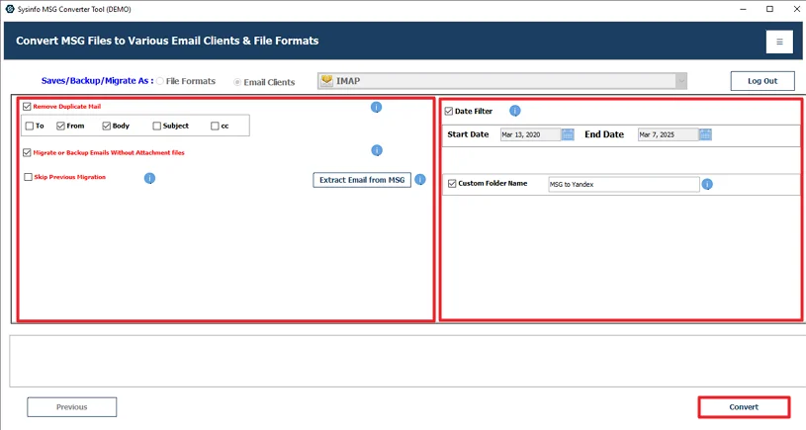Image resolution: width=806 pixels, height=430 pixels.
Task: Click the Start Date field Mar 13, 2020
Action: 530,134
